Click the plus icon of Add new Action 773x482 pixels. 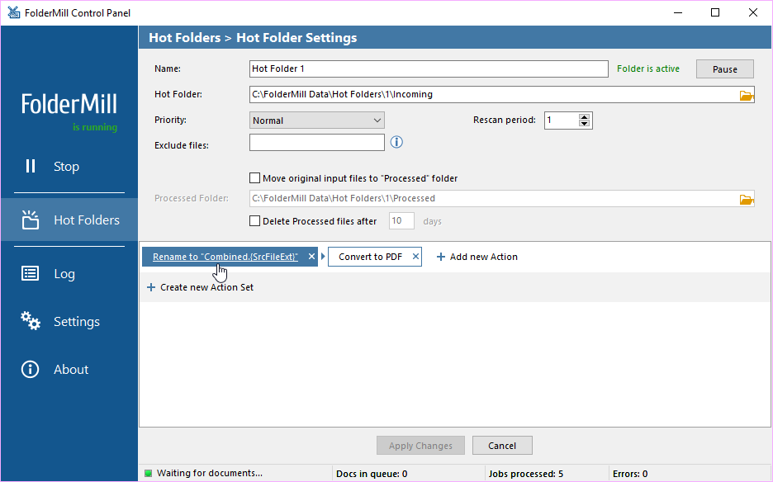pos(441,257)
